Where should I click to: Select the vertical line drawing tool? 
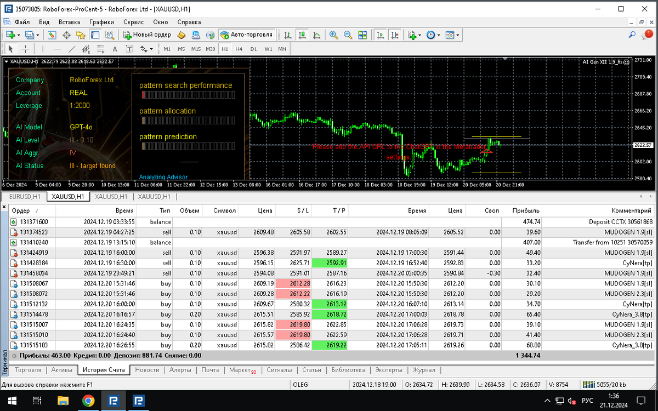click(43, 49)
